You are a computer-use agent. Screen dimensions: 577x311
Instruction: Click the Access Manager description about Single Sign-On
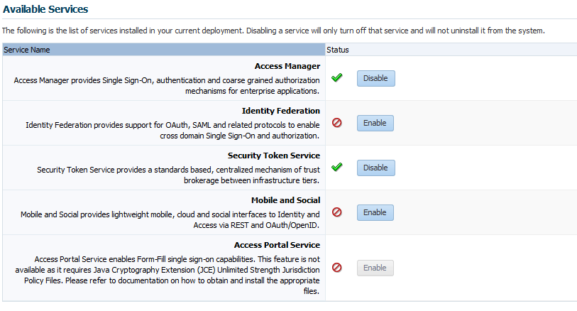point(167,85)
